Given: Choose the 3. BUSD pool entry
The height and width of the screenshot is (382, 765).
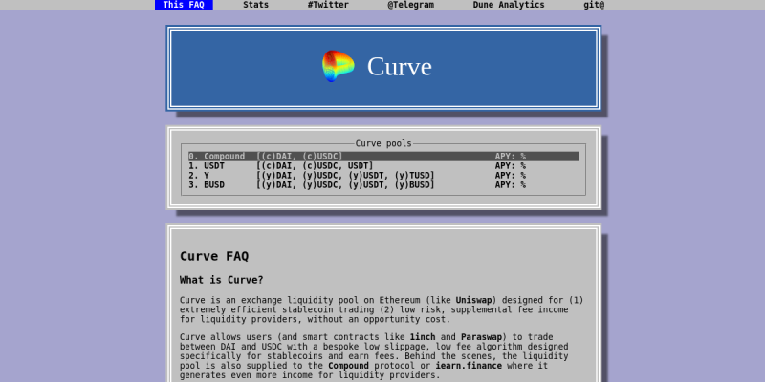Looking at the screenshot, I should click(382, 184).
